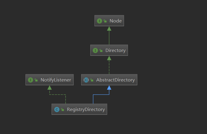Screen dimensions: 207x134
Task: Select the dashed green line to NotifyListener
Action: (x=58, y=95)
